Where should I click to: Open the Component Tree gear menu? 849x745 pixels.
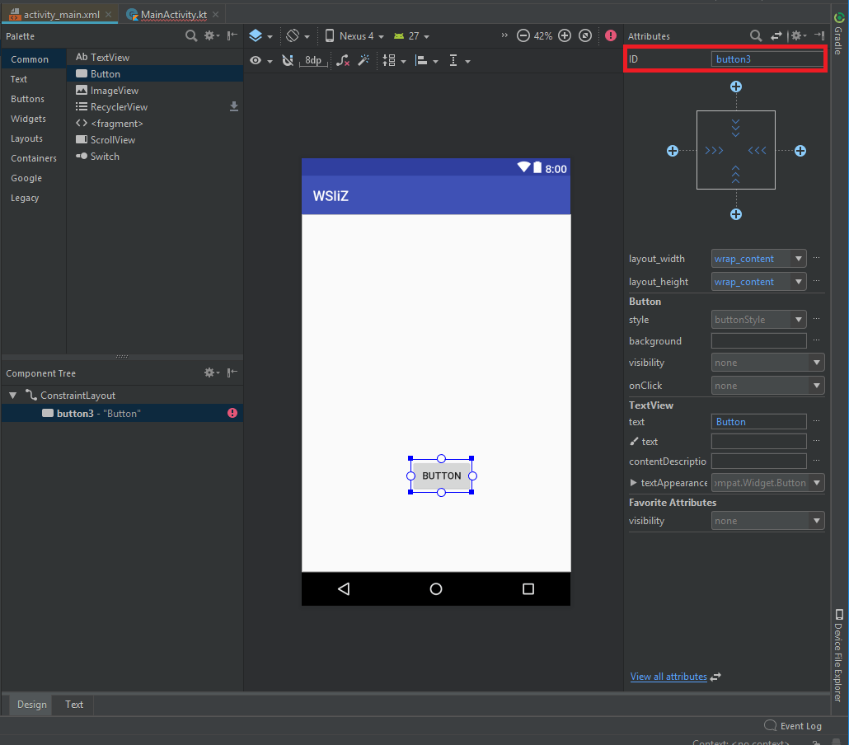[211, 372]
